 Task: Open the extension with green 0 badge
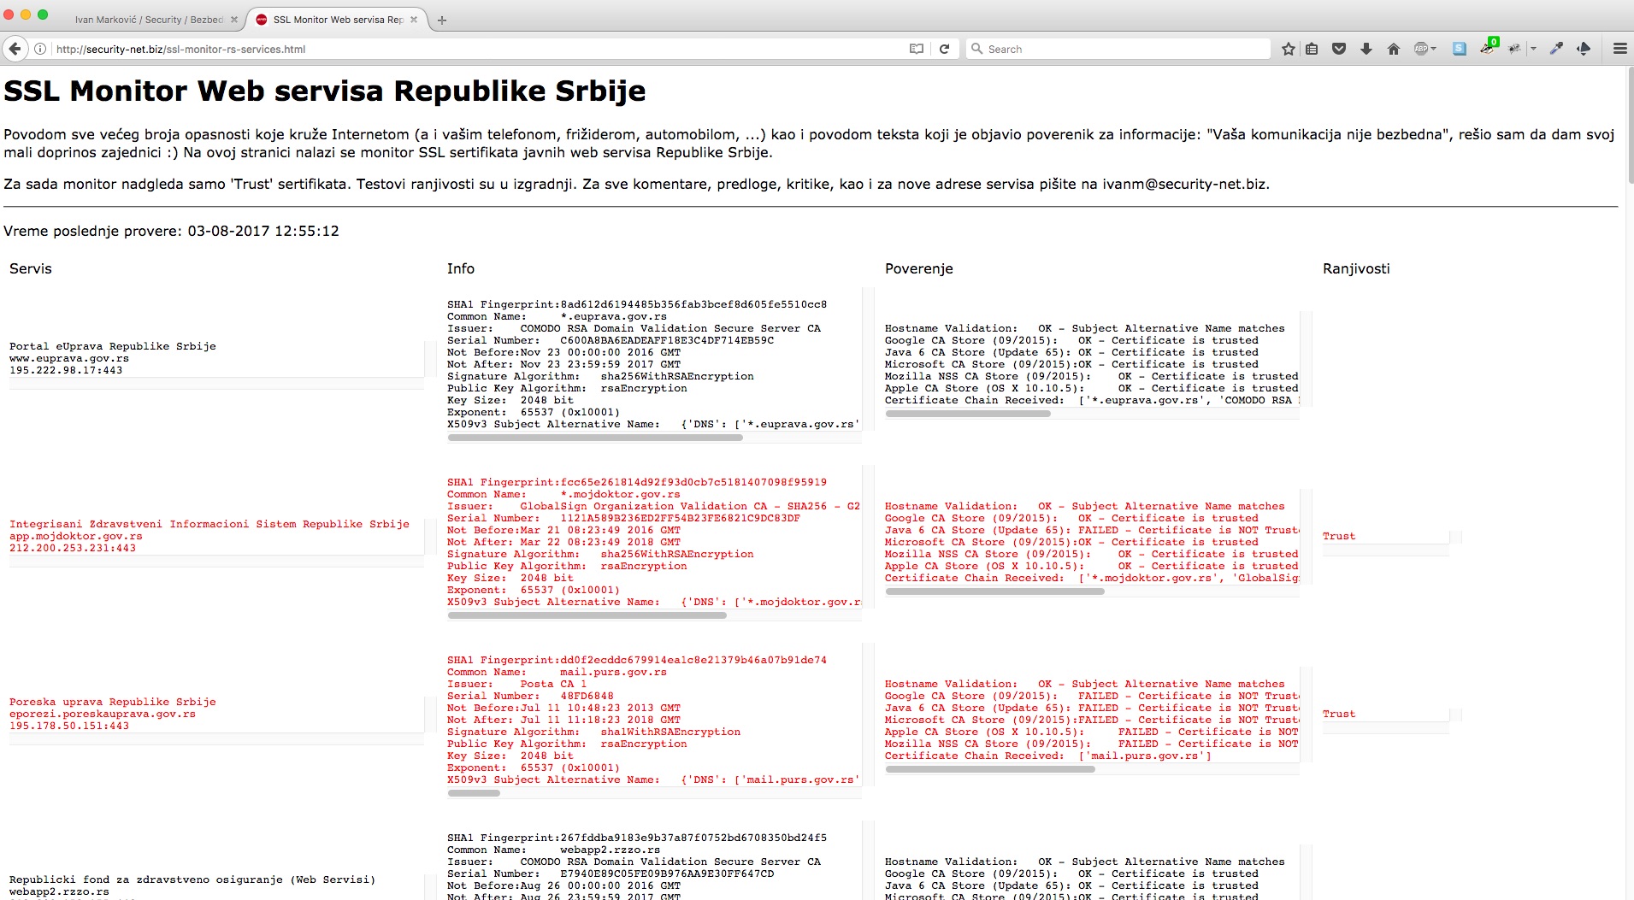click(x=1489, y=47)
